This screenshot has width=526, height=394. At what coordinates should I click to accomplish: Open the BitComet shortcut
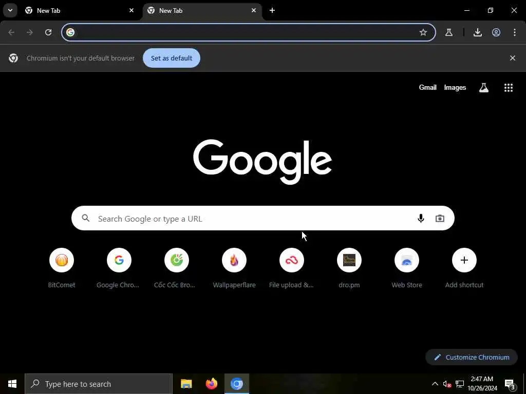(x=62, y=268)
